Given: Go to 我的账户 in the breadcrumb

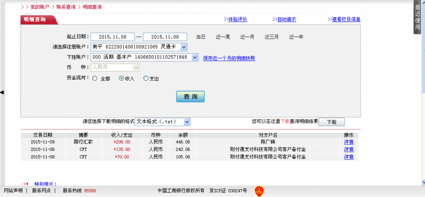Looking at the screenshot, I should [39, 7].
